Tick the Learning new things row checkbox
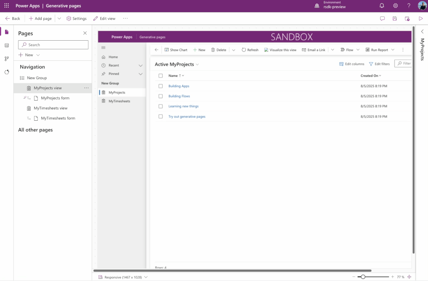This screenshot has height=281, width=428. click(160, 106)
